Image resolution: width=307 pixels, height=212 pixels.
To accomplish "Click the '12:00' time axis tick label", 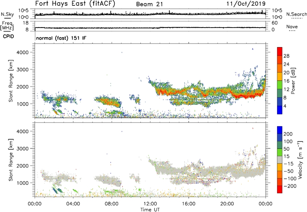I will pos(150,204).
